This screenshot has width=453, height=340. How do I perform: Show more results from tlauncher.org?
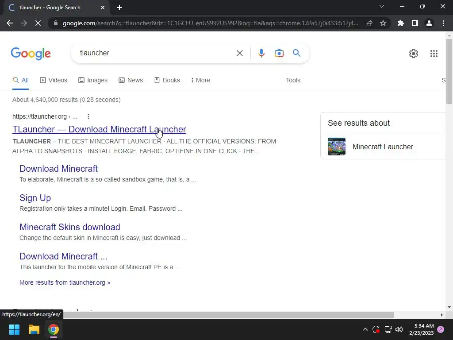coord(65,282)
